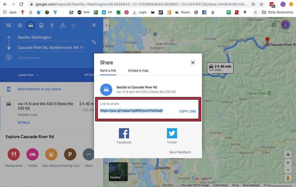The width and height of the screenshot is (296, 187).
Task: Activate the Street View pegman
Action: [288, 178]
